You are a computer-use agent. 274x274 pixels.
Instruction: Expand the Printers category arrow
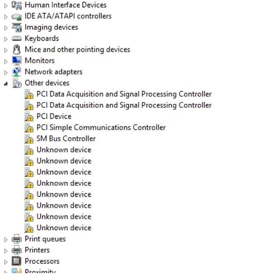[x=5, y=251]
